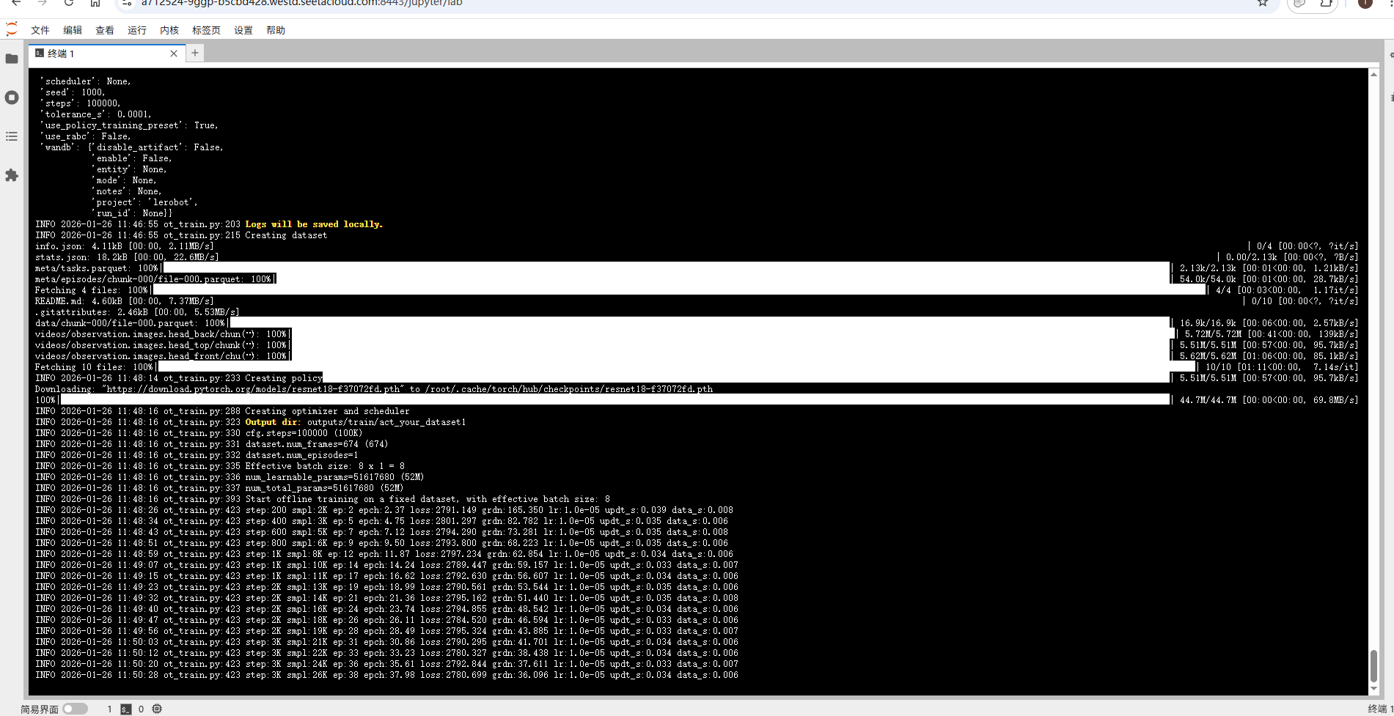Add a new launcher tab with plus button

[x=195, y=53]
